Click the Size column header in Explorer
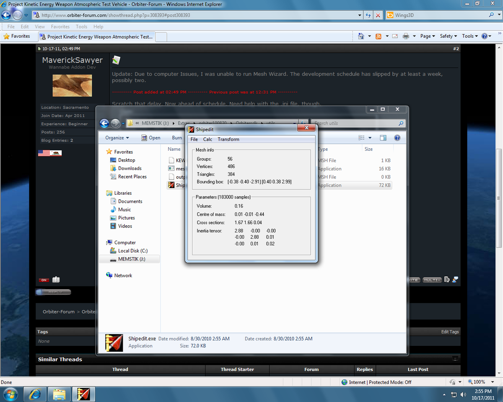503x402 pixels. click(x=377, y=149)
